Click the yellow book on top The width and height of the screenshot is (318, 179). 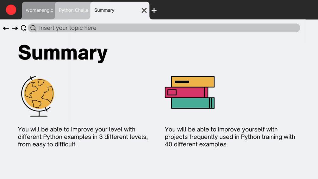(193, 82)
